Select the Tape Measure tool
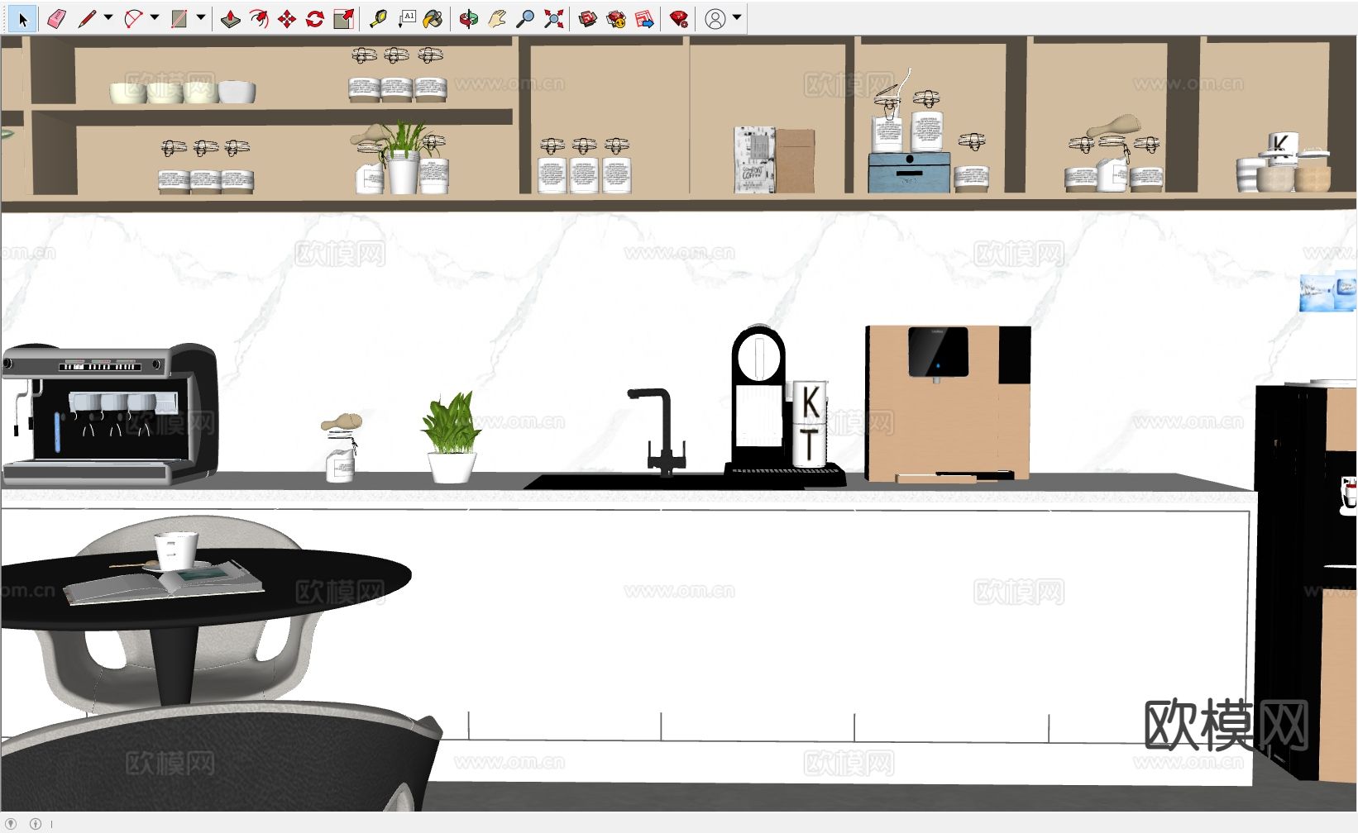Image resolution: width=1358 pixels, height=833 pixels. click(378, 18)
